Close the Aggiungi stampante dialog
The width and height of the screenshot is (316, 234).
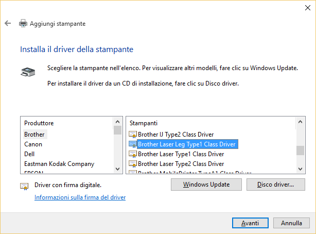coord(308,8)
